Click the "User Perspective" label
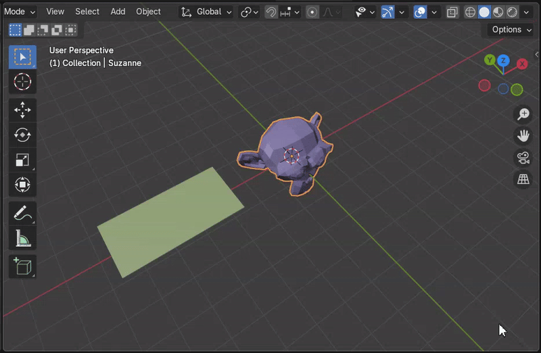This screenshot has width=541, height=353. pos(81,50)
